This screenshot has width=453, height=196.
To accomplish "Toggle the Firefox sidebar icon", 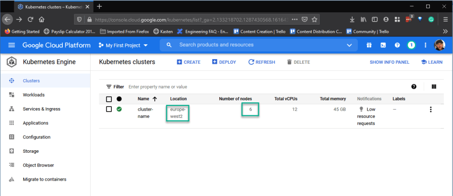I will point(374,20).
